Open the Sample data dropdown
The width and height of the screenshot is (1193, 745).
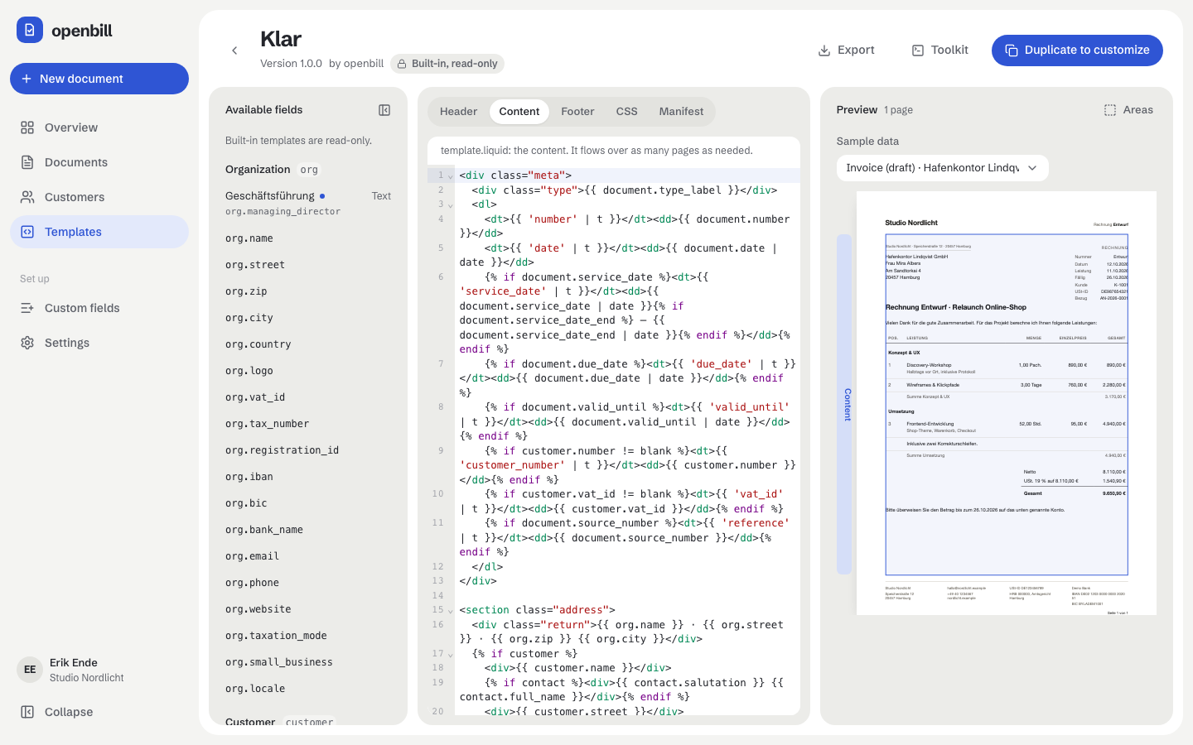942,168
